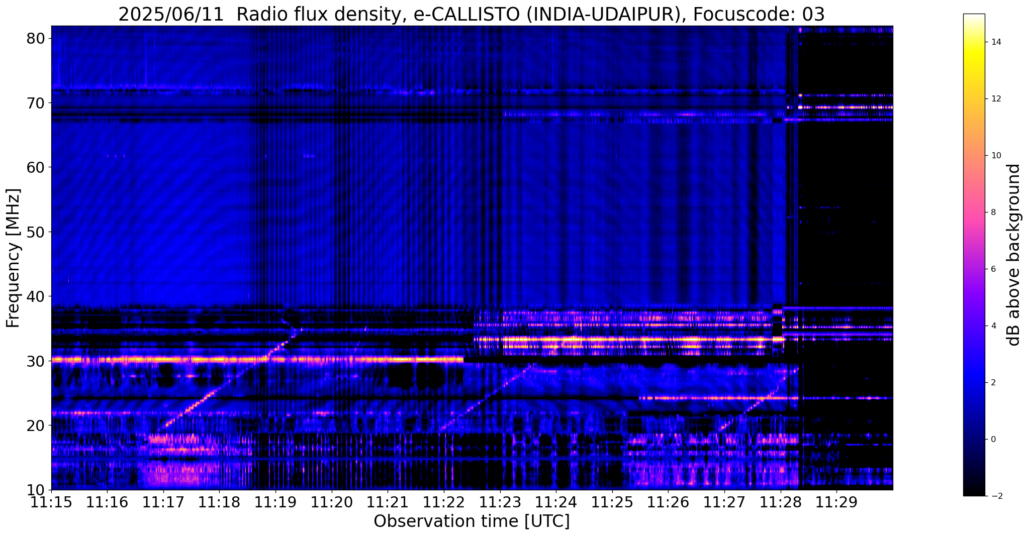Click the colorbar tick label 10 on the colorbar
This screenshot has height=536, width=1029.
click(x=996, y=156)
